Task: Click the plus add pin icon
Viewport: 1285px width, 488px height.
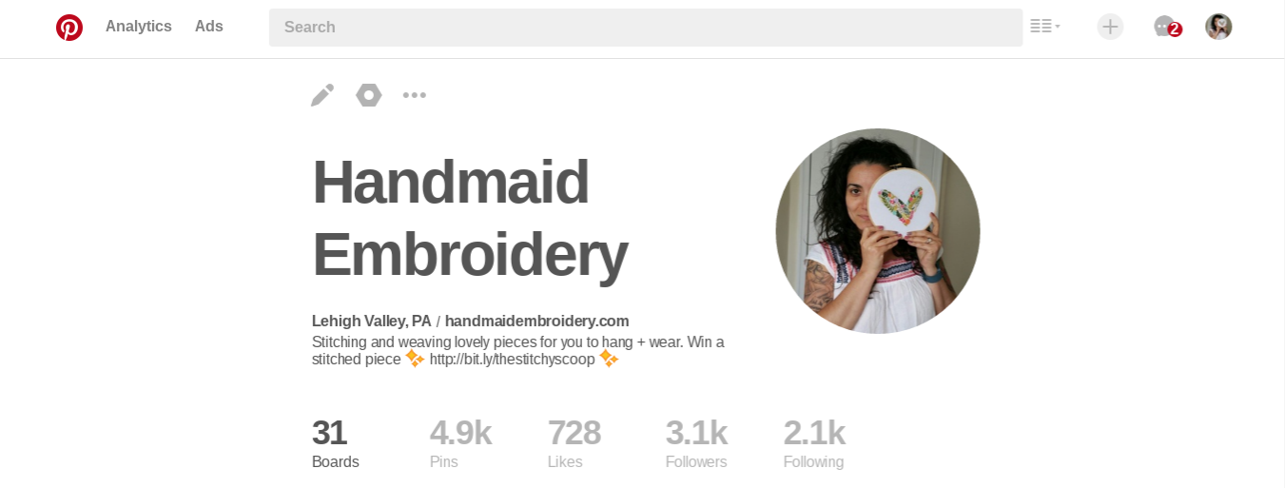Action: [1110, 27]
